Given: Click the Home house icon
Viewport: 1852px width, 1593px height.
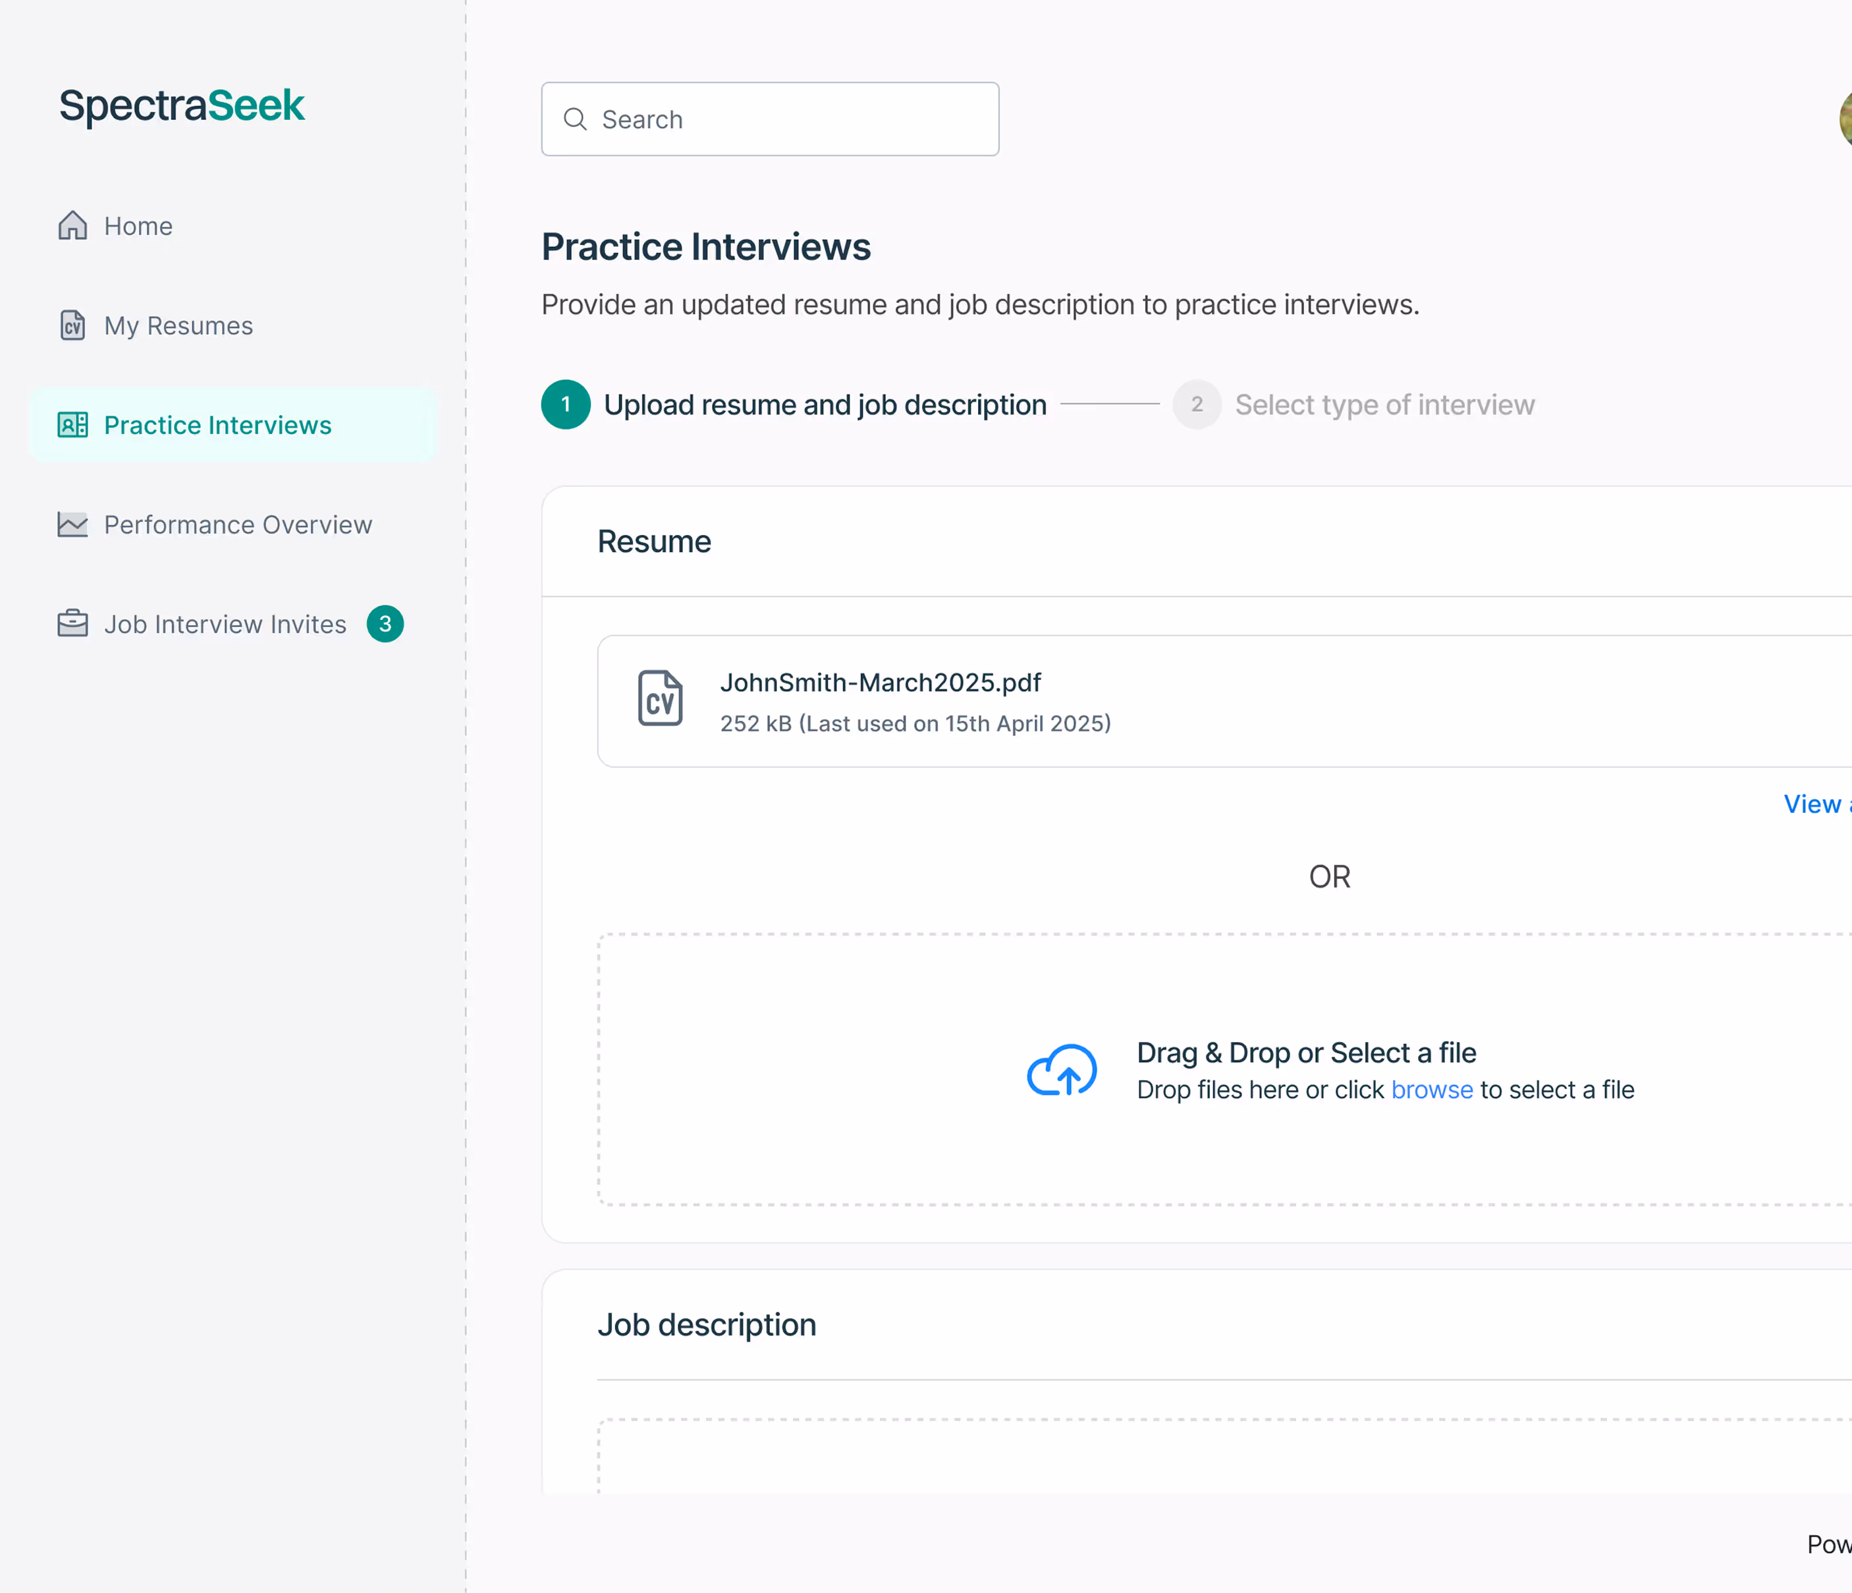Looking at the screenshot, I should [x=72, y=225].
